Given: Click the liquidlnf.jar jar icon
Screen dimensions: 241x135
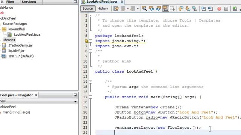Looking at the screenshot, I should point(4,51).
